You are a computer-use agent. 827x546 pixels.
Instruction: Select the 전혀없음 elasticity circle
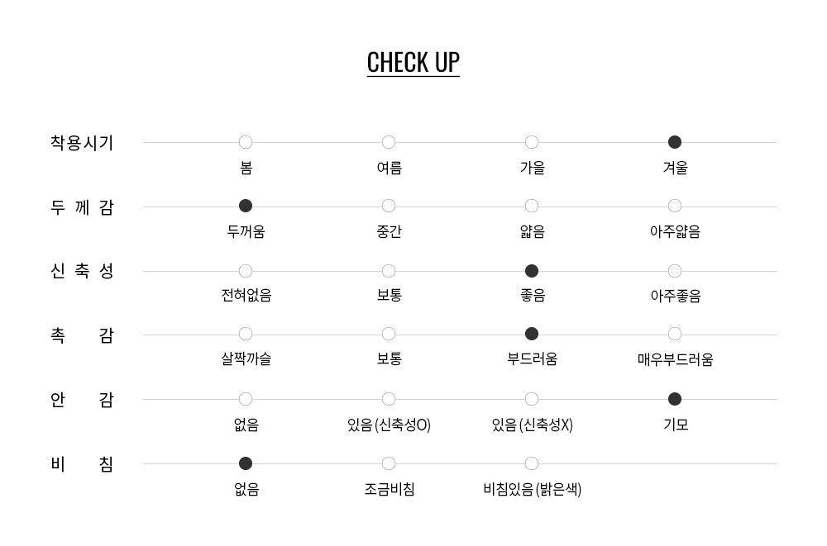coord(246,271)
